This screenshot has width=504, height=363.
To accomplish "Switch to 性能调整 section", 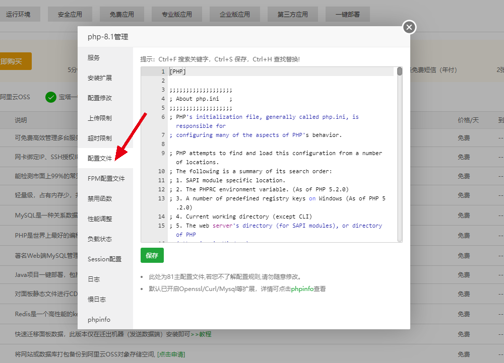I will pyautogui.click(x=100, y=219).
